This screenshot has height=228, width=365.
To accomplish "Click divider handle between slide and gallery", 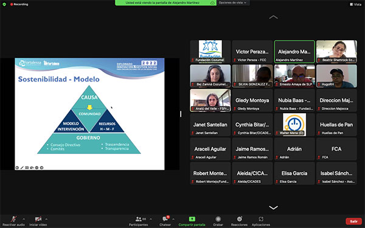I will tap(181, 114).
